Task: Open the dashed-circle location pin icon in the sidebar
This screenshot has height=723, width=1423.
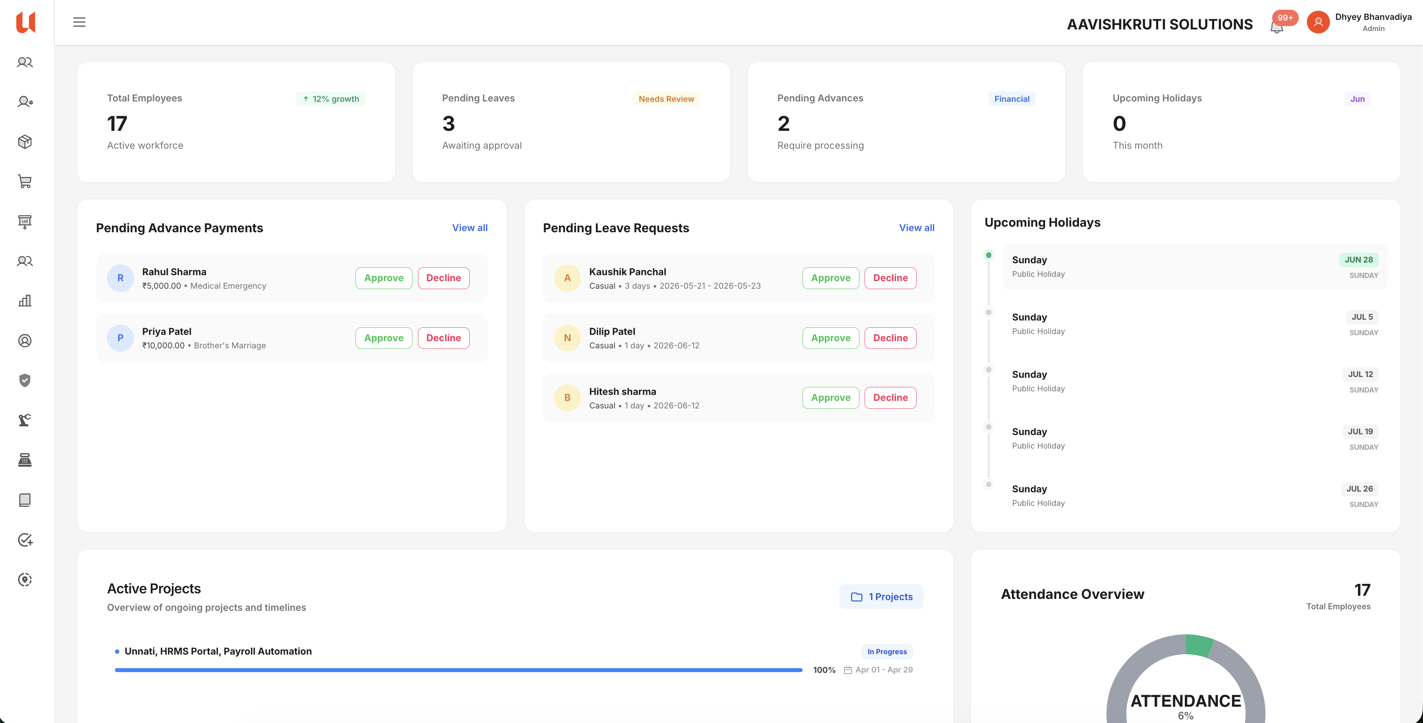Action: click(x=25, y=579)
